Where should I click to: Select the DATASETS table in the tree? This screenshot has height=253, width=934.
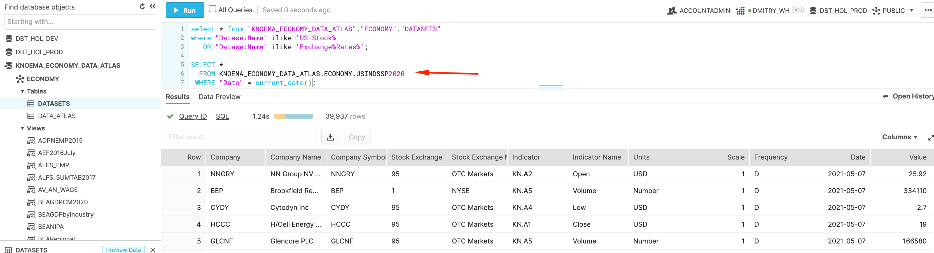pos(54,103)
